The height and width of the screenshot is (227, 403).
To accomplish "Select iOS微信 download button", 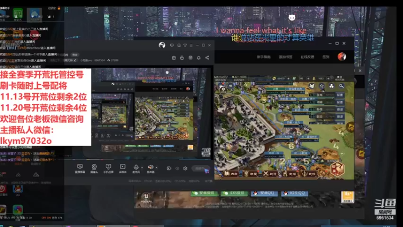I will [234, 193].
